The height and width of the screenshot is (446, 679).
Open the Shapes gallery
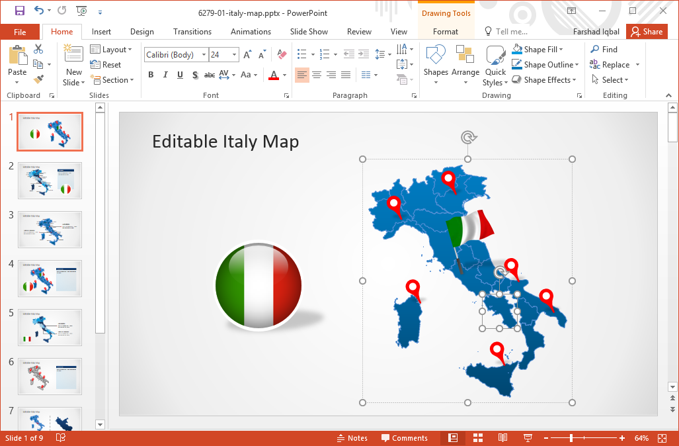[x=436, y=64]
